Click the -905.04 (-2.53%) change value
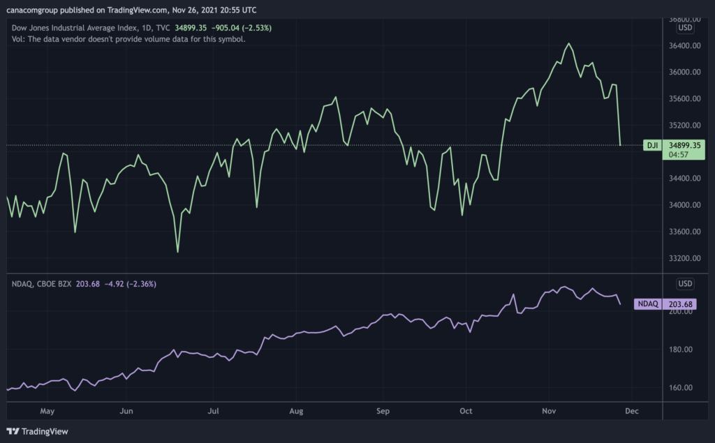 pyautogui.click(x=241, y=28)
